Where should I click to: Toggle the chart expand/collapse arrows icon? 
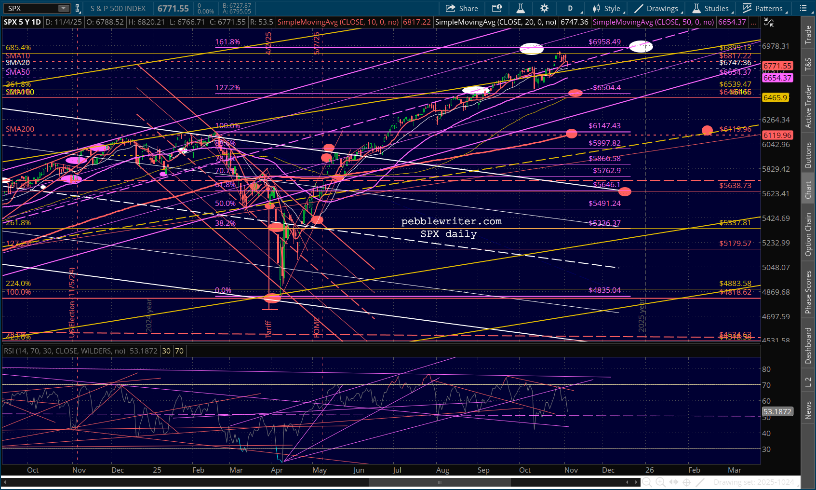pyautogui.click(x=769, y=23)
